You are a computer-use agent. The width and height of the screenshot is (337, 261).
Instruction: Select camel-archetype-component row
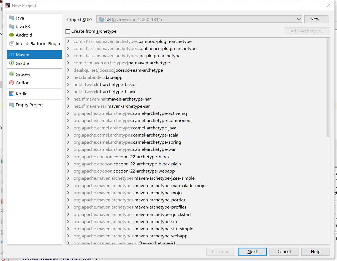(x=196, y=120)
